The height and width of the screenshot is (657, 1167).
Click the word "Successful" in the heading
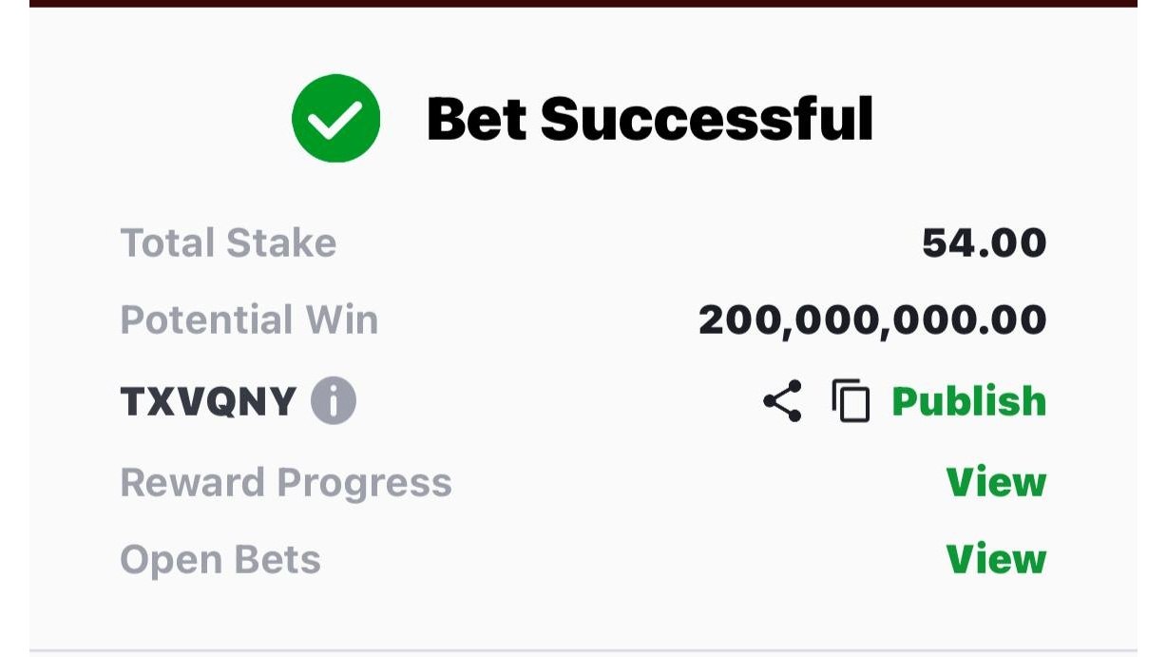[707, 119]
